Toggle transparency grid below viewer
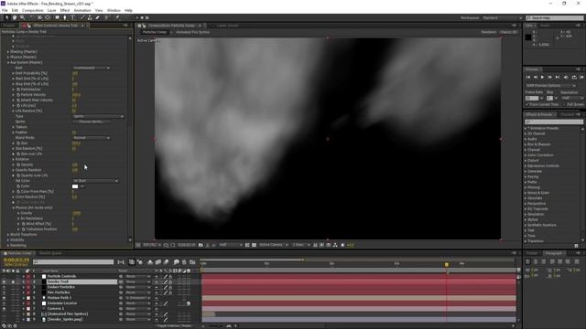Screen dimensions: 586x329 point(255,245)
